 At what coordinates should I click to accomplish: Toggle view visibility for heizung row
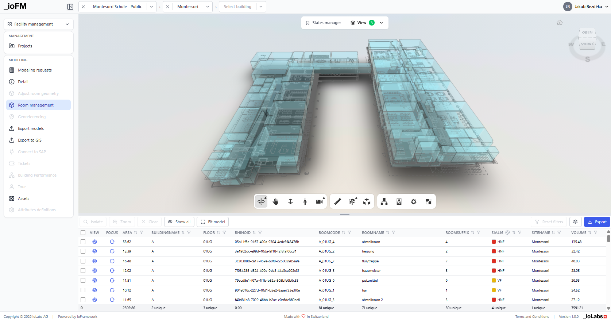coord(94,251)
